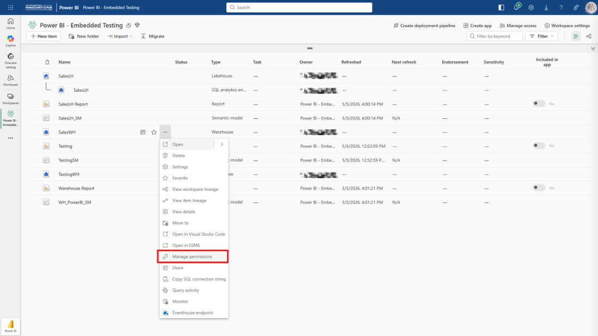Open the SalesLH_SM item
The height and width of the screenshot is (336, 598).
pyautogui.click(x=70, y=118)
